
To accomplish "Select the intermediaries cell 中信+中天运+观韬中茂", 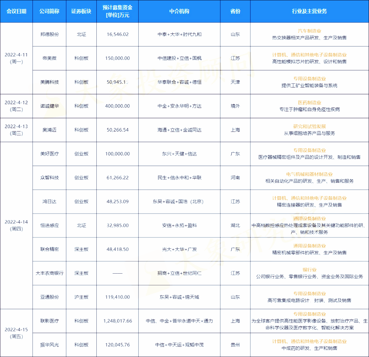I will (x=179, y=345).
